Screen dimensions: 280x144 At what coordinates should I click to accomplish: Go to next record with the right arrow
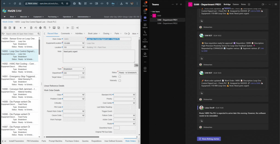tap(25, 28)
